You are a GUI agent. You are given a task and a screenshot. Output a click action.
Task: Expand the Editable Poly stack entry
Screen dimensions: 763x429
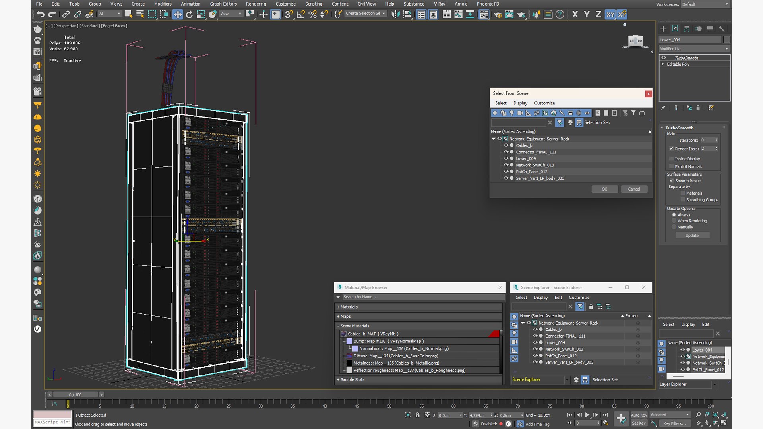(663, 64)
